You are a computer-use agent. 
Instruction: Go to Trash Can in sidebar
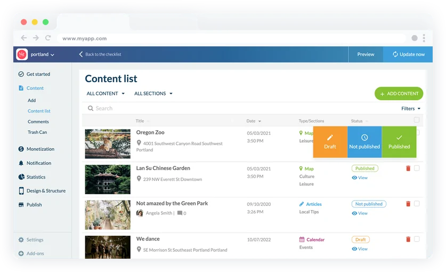(37, 132)
